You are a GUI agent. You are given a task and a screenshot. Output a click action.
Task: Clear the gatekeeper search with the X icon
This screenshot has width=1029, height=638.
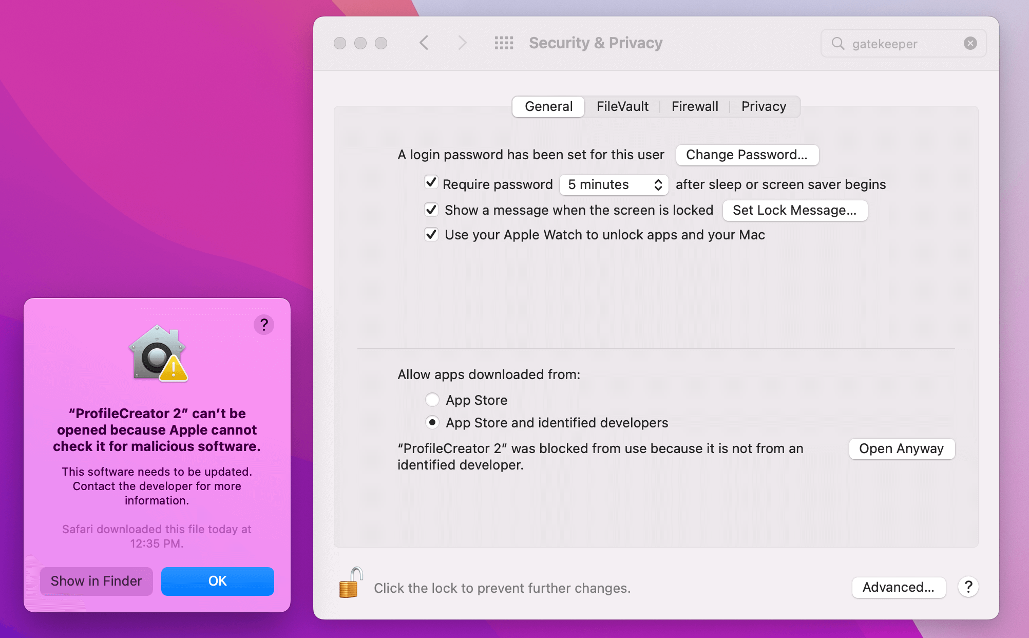(969, 43)
